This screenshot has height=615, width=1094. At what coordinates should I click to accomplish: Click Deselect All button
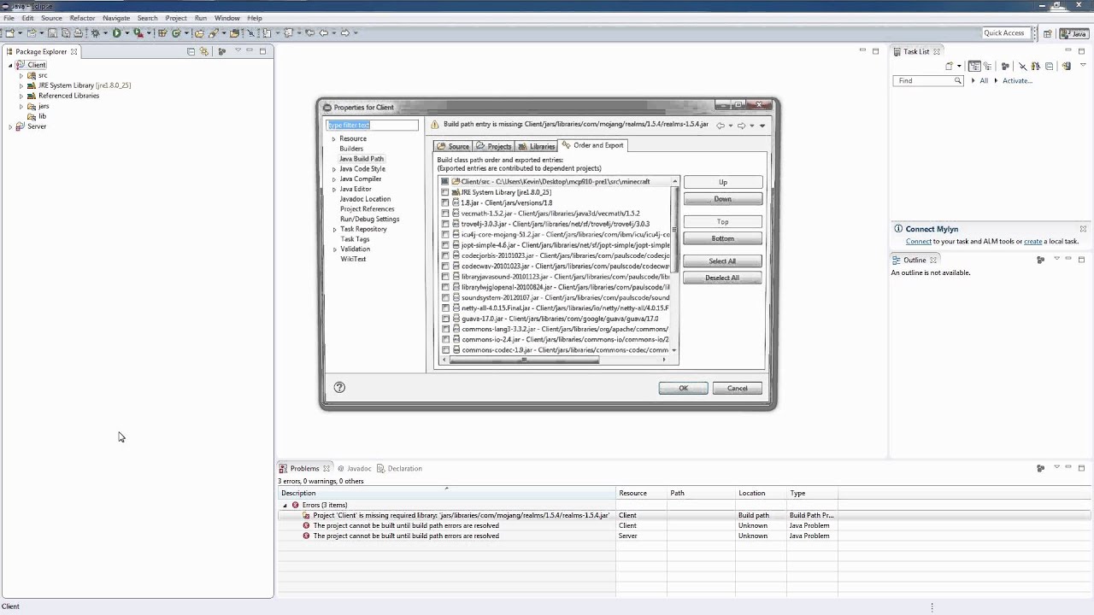722,278
